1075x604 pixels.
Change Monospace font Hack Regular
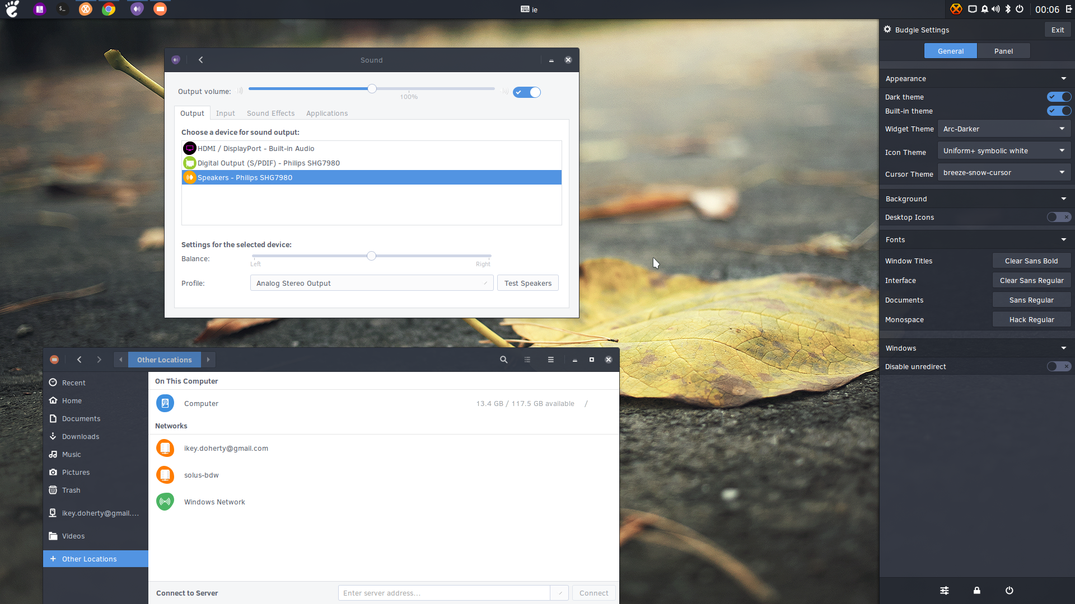coord(1031,319)
